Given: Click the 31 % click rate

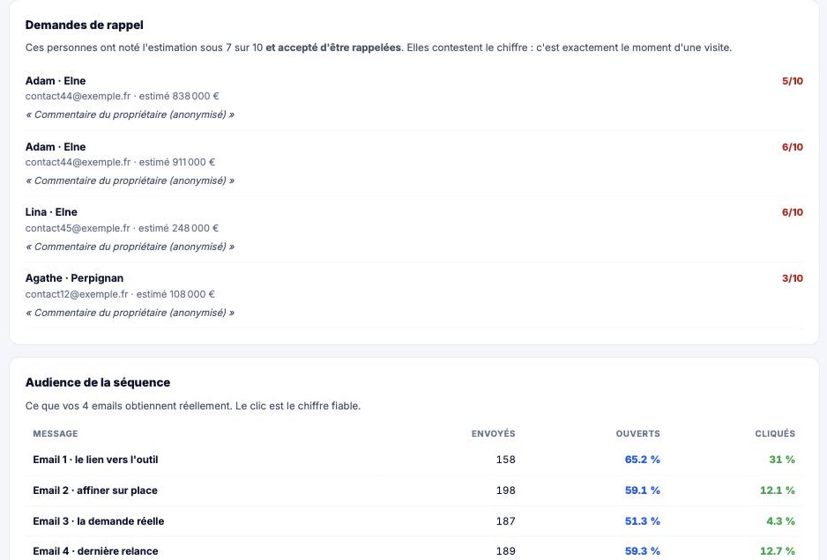Looking at the screenshot, I should [x=782, y=460].
